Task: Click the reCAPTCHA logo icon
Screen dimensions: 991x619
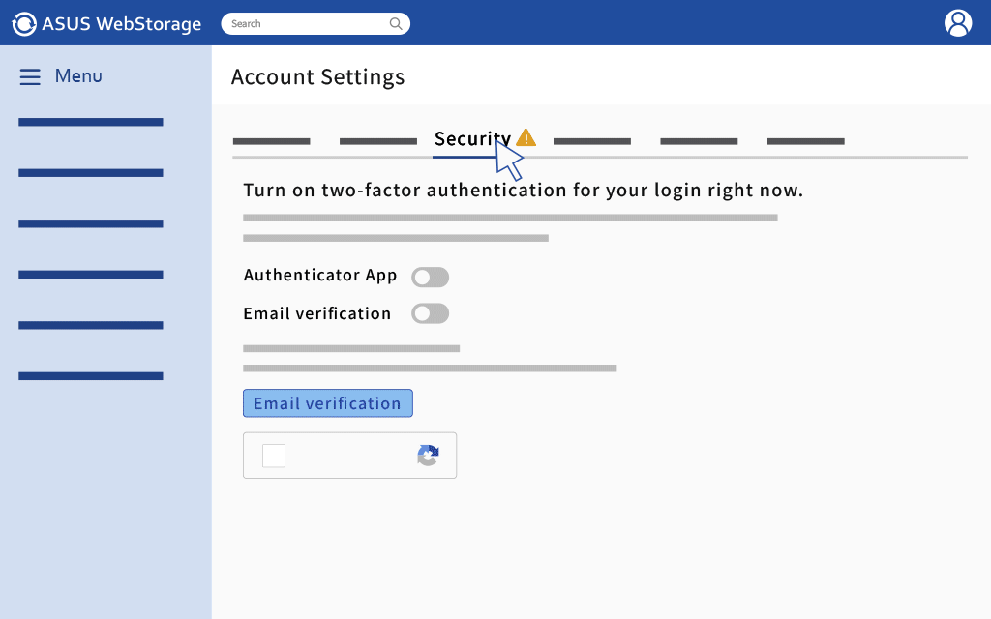Action: click(x=428, y=456)
